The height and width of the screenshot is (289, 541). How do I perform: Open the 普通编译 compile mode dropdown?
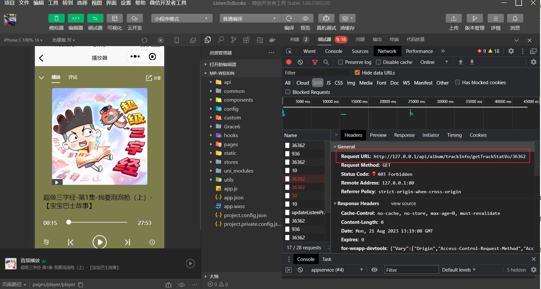coord(250,18)
